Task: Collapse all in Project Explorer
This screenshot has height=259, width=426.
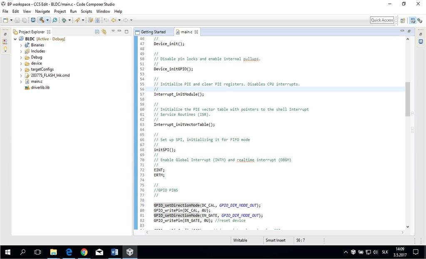Action: tap(97, 32)
